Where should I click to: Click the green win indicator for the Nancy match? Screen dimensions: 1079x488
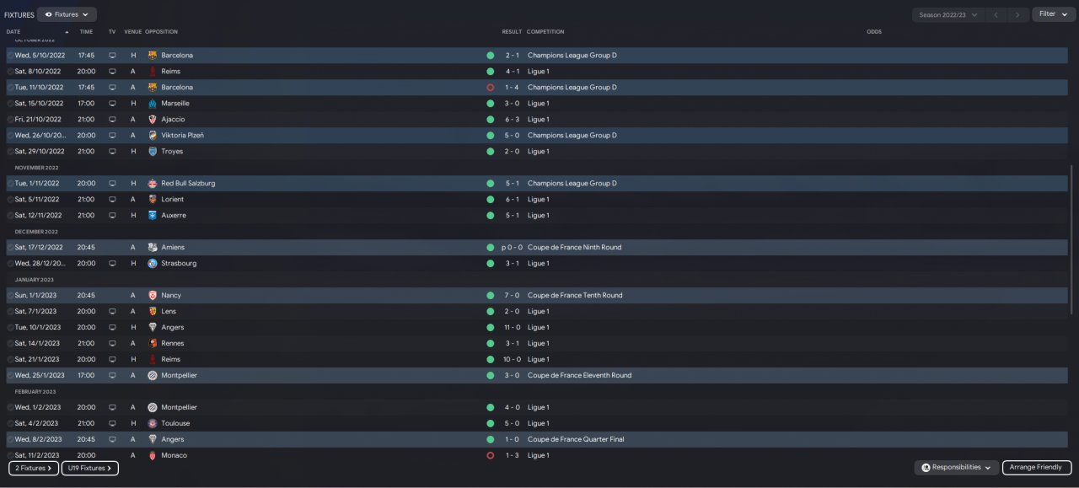[490, 296]
